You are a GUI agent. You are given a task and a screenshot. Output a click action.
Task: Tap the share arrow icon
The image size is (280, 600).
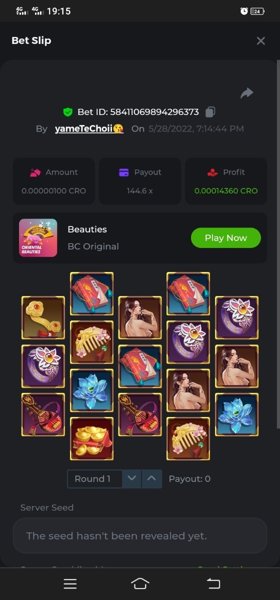point(247,93)
